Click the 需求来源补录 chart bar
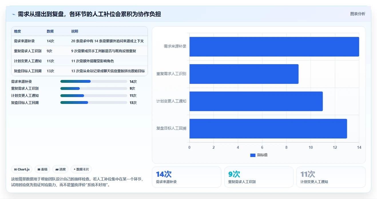Viewport: 377px width, 199px height. click(274, 47)
